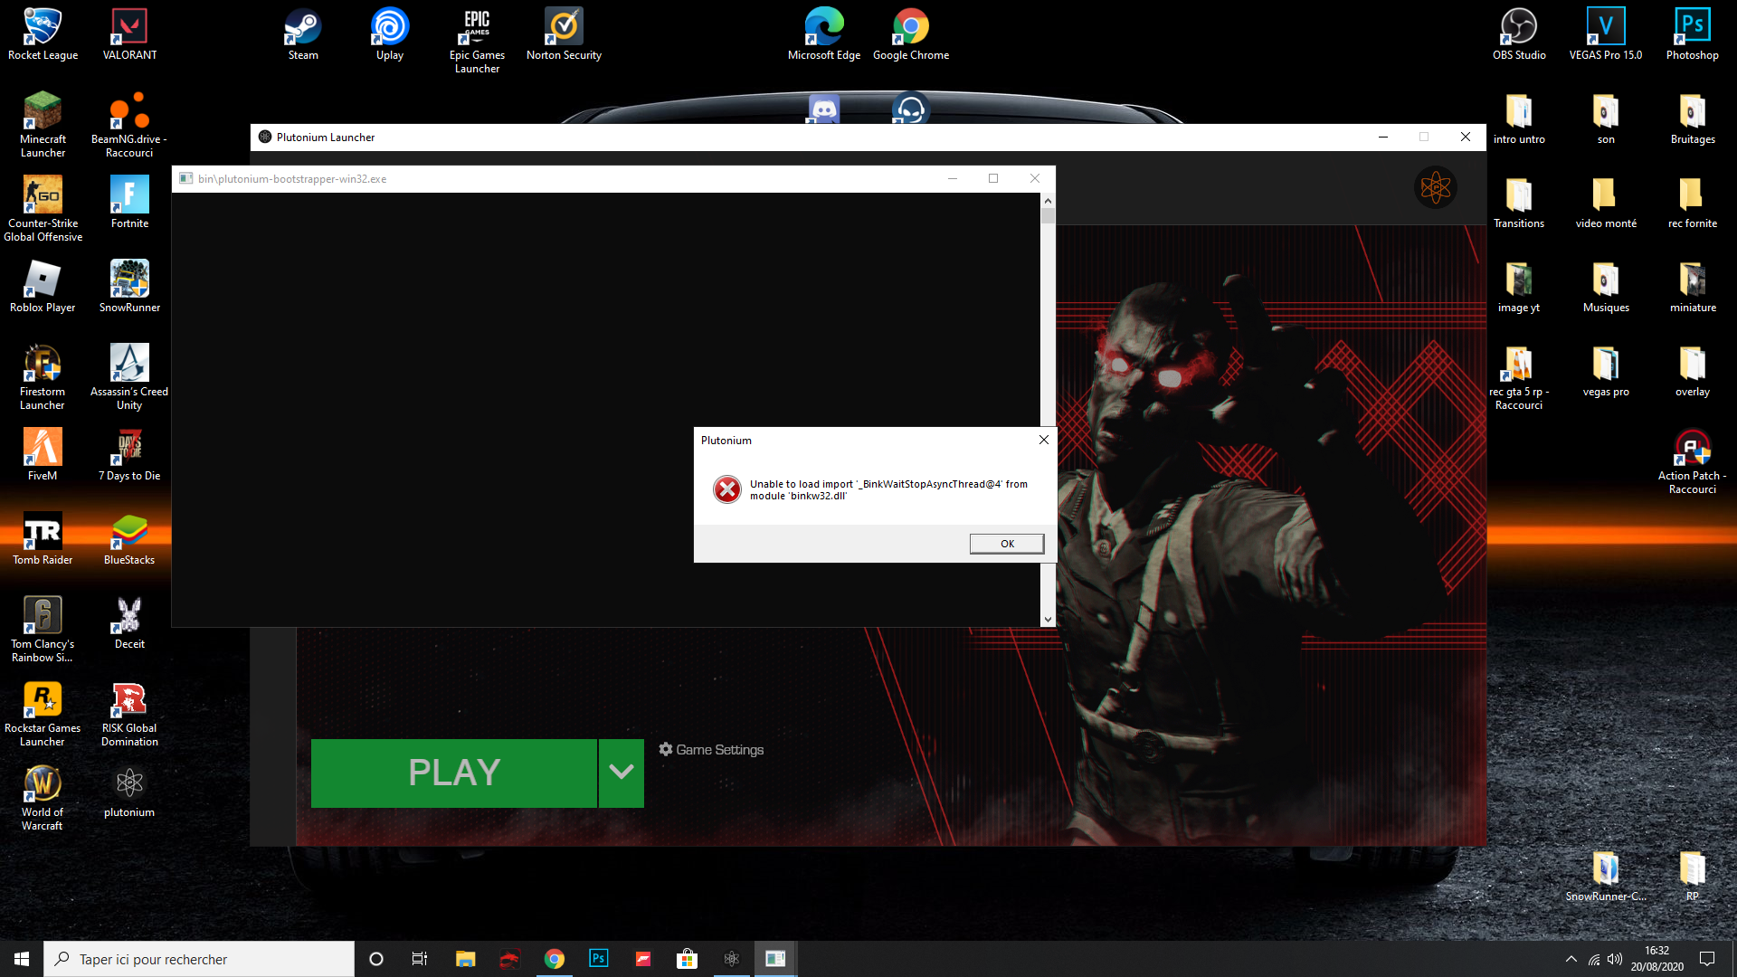This screenshot has width=1737, height=977.
Task: Open the SnowRunner-C... folder
Action: click(1606, 876)
